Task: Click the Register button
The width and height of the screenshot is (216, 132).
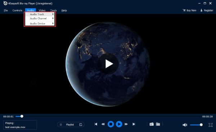Action: (x=207, y=10)
